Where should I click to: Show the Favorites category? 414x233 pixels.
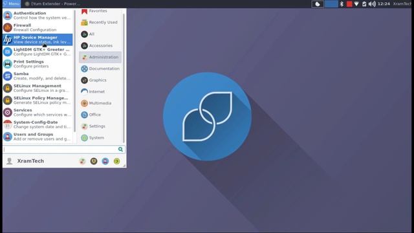click(100, 11)
